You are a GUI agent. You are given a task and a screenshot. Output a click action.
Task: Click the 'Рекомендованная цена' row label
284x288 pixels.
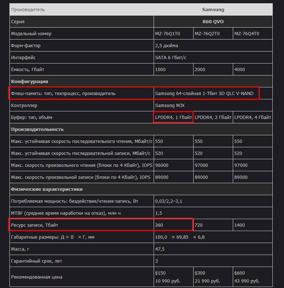(x=36, y=277)
